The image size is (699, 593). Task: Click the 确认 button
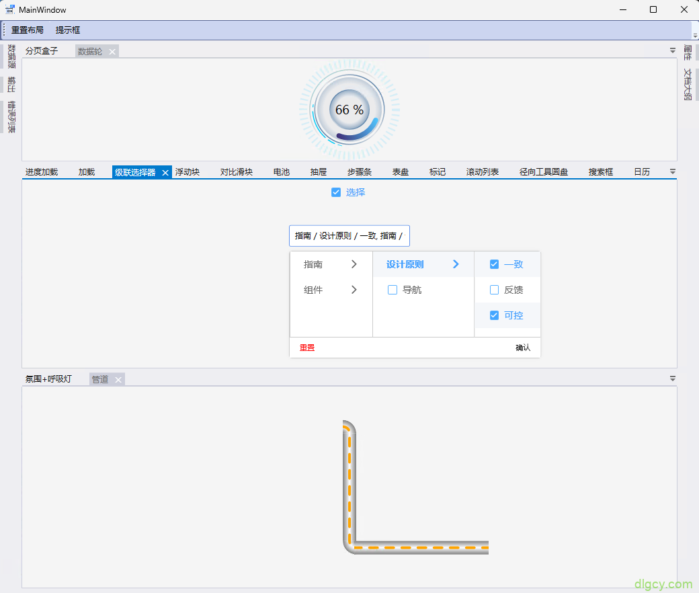[x=523, y=348]
